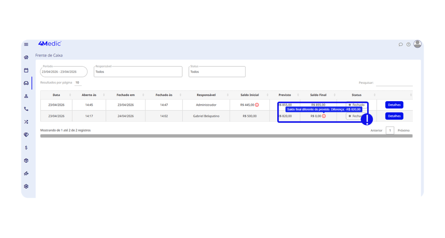Open the phone icon in sidebar

[26, 109]
